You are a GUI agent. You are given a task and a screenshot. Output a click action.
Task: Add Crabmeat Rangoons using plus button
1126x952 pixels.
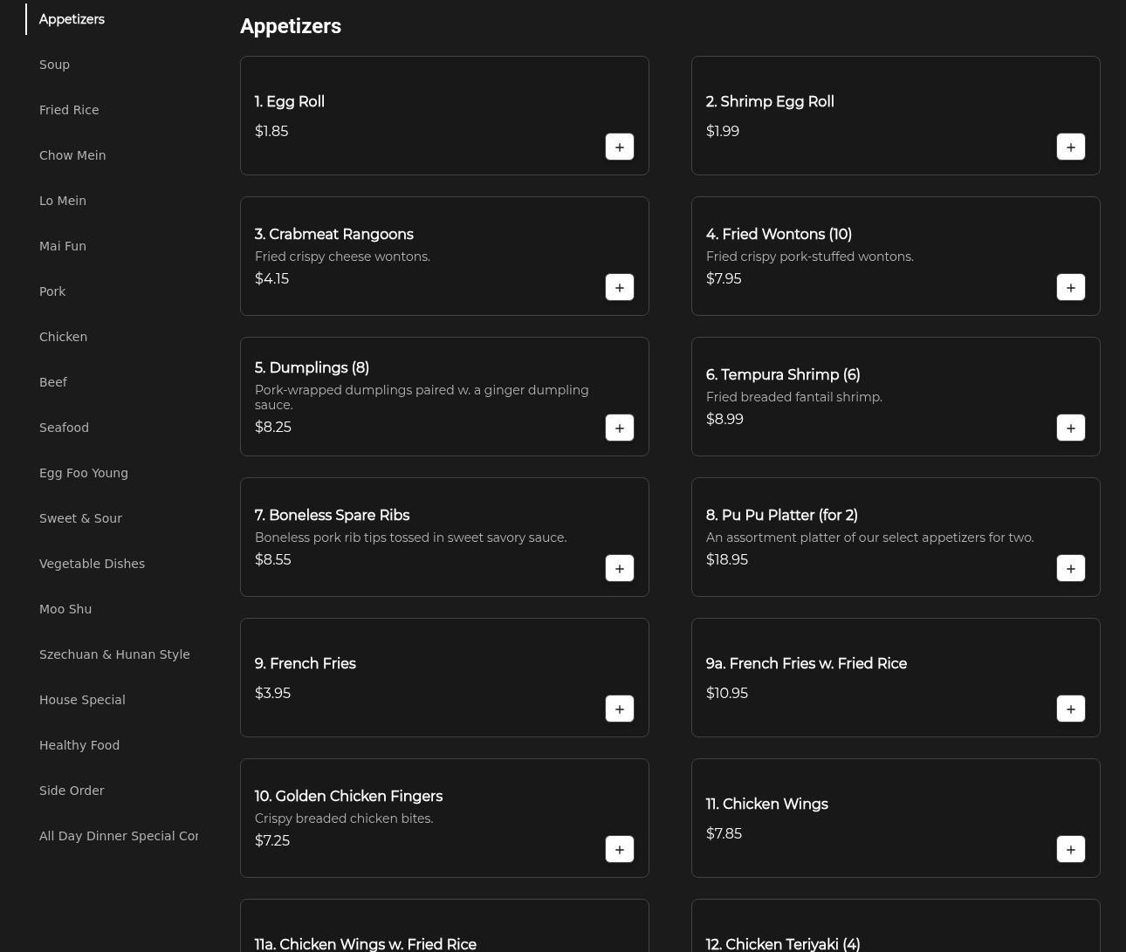[619, 287]
